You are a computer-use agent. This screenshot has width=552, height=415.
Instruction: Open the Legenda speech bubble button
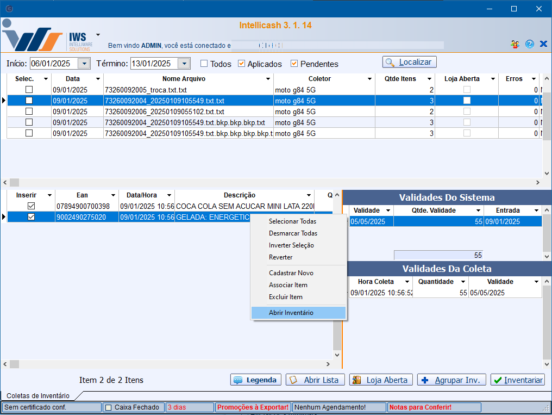[256, 380]
